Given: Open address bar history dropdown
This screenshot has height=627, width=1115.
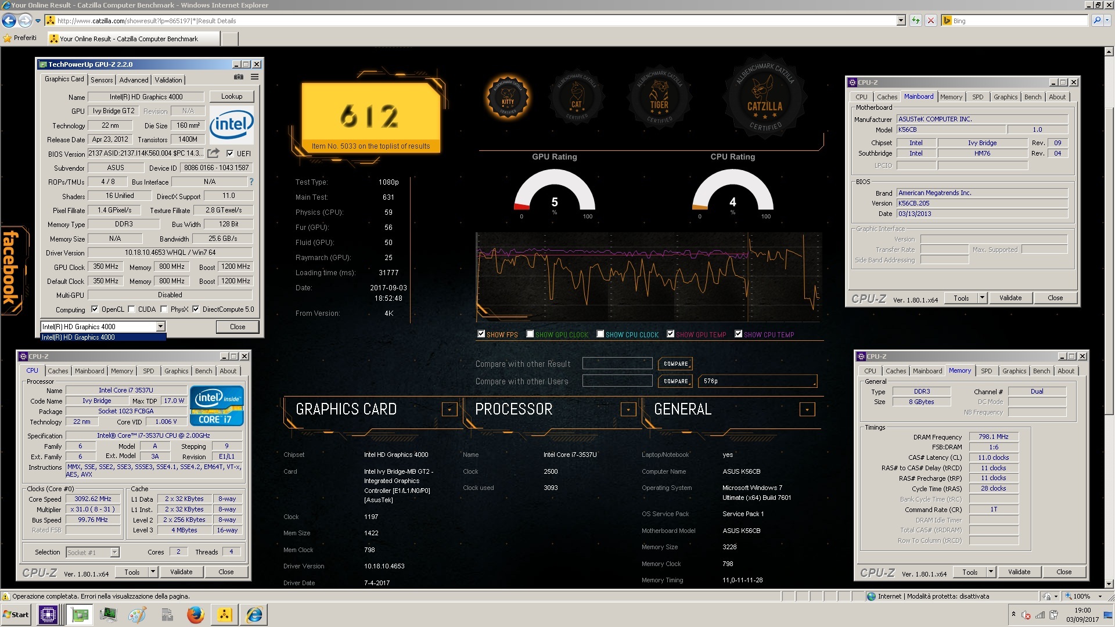Looking at the screenshot, I should point(901,21).
